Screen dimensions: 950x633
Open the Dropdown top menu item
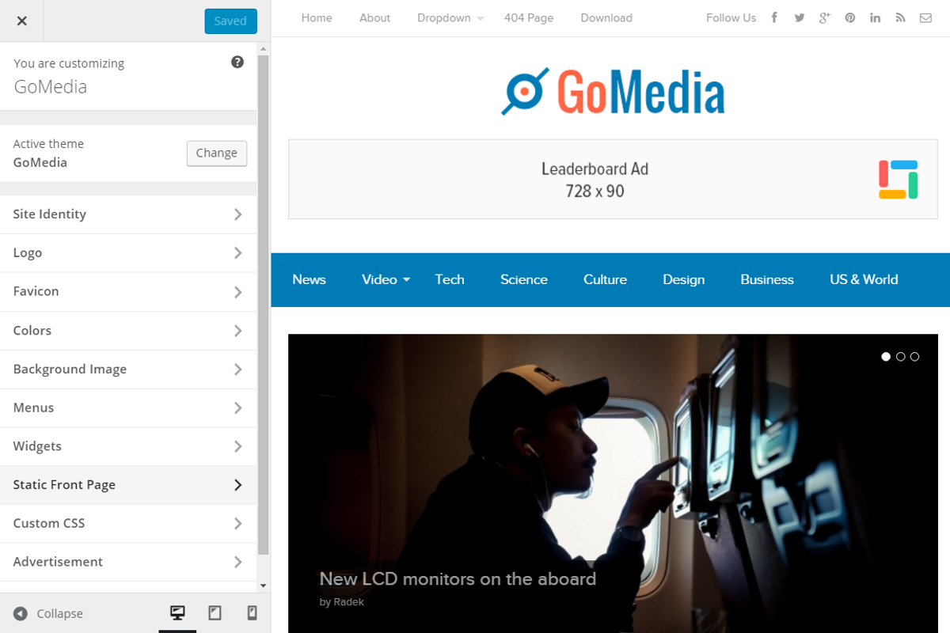point(450,18)
